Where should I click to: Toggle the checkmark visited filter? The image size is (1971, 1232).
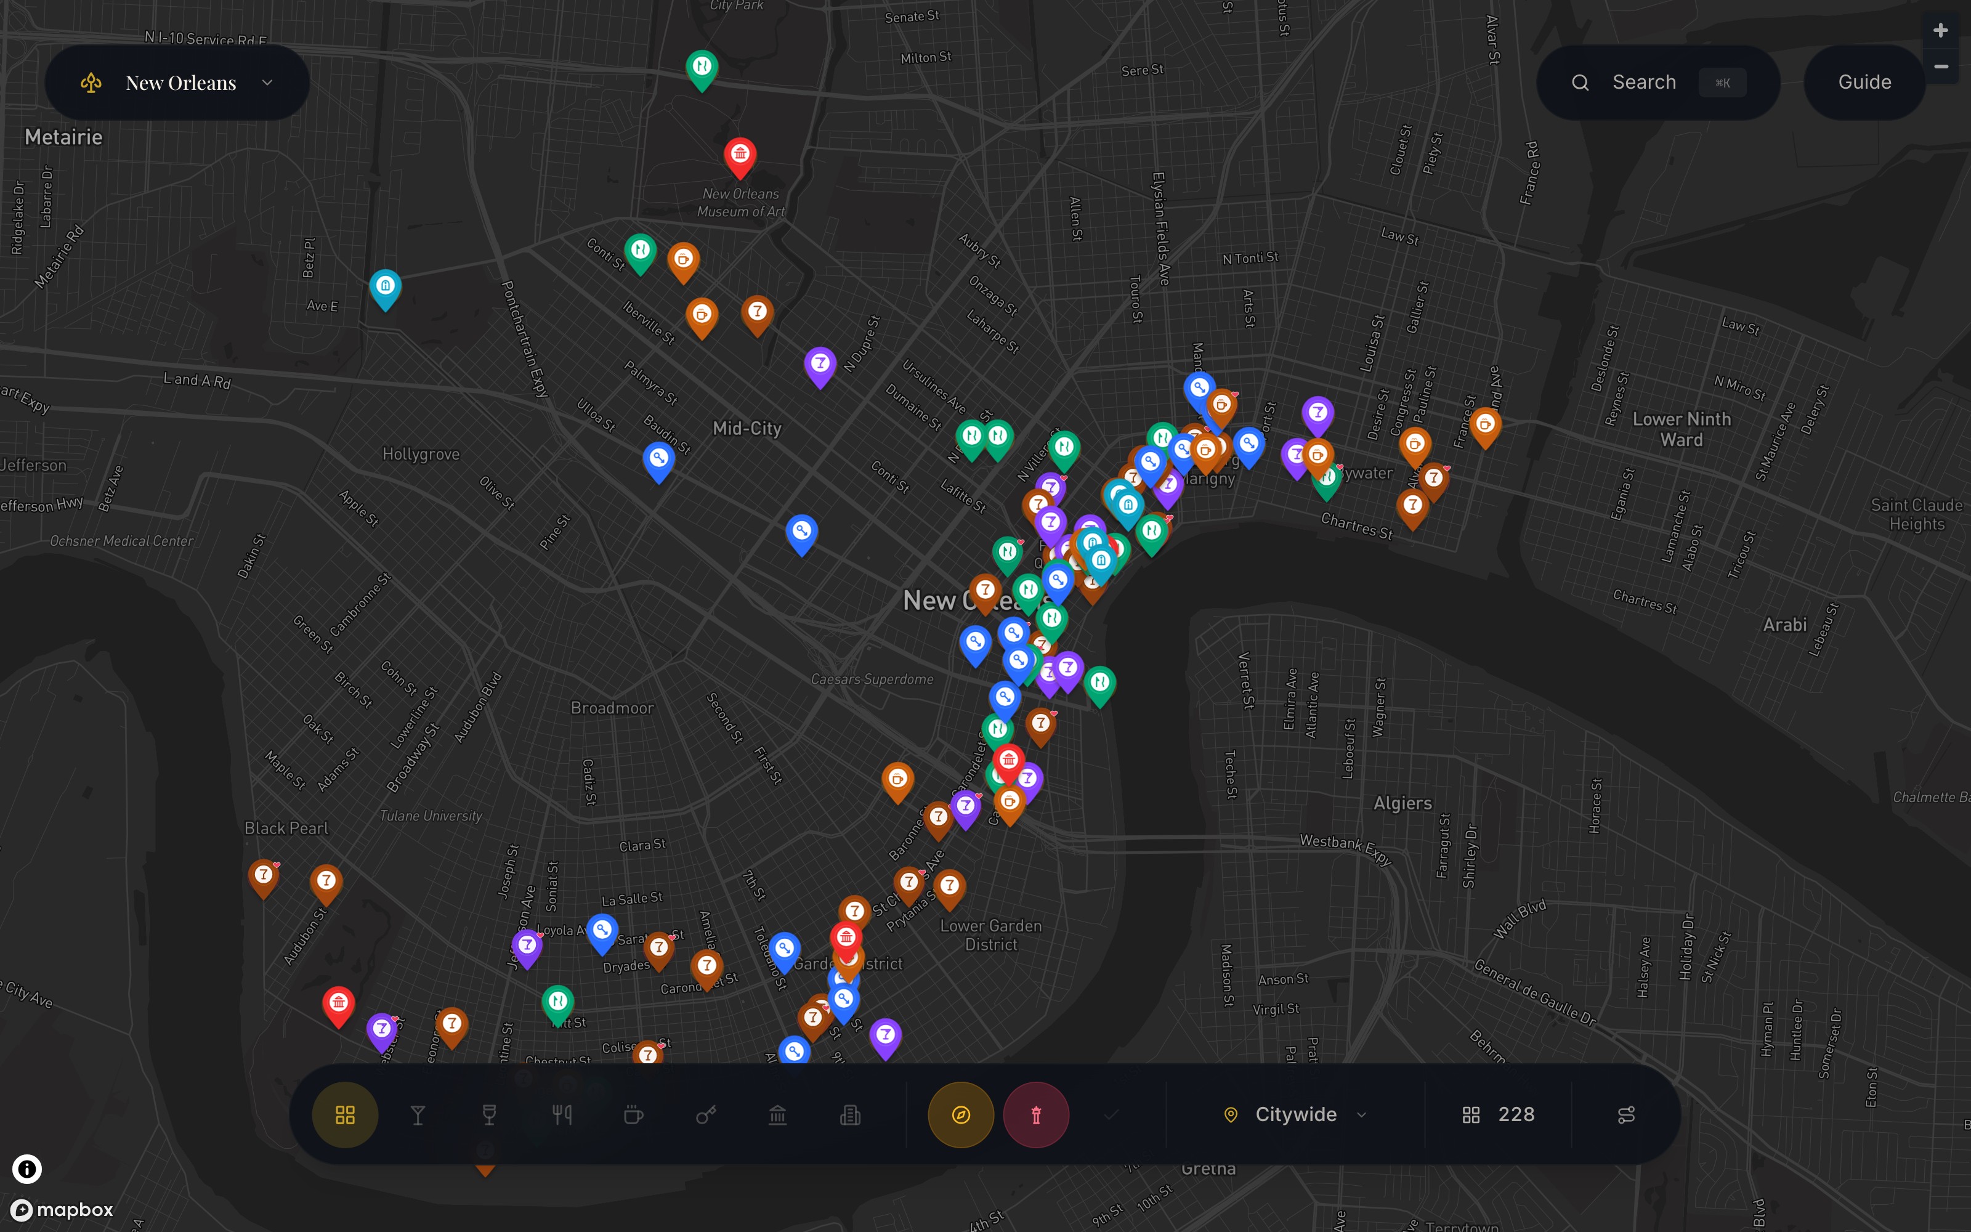tap(1111, 1115)
